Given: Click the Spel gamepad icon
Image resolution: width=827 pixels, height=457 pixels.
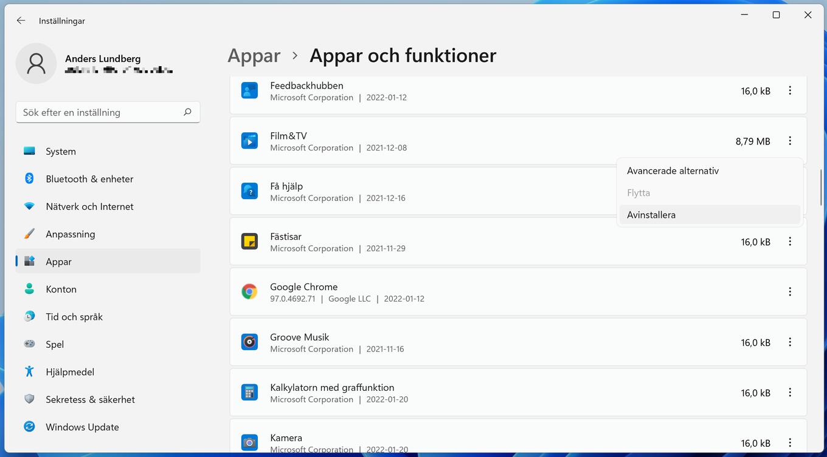Looking at the screenshot, I should [29, 344].
